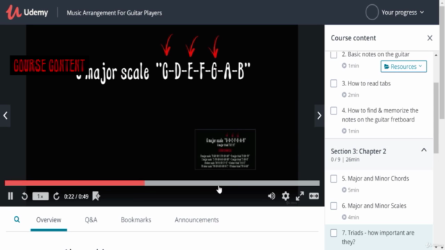
Task: Open the Resources dropdown
Action: (403, 67)
